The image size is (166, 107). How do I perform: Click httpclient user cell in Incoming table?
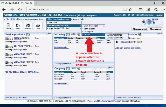click(x=100, y=41)
